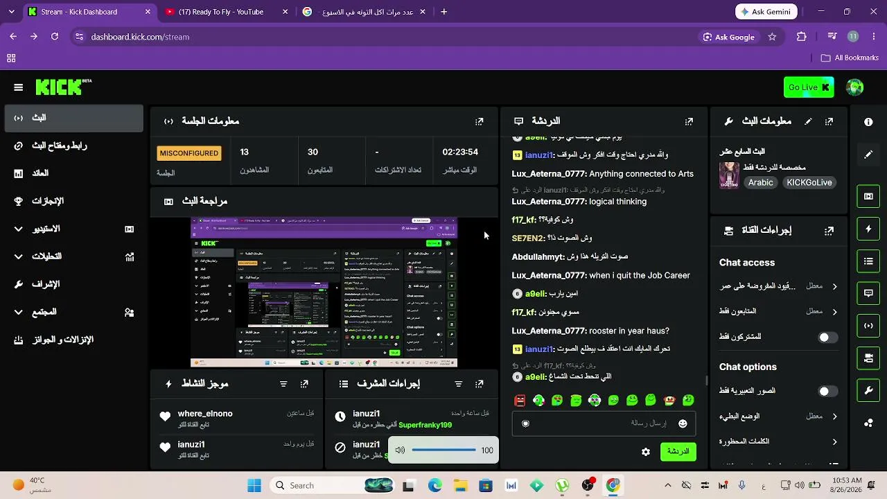Open All Bookmarks folder
Screen dimensions: 887x499
tap(850, 58)
